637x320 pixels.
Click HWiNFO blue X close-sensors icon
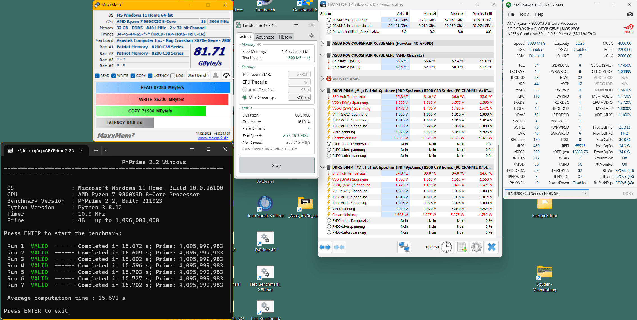[x=491, y=247]
